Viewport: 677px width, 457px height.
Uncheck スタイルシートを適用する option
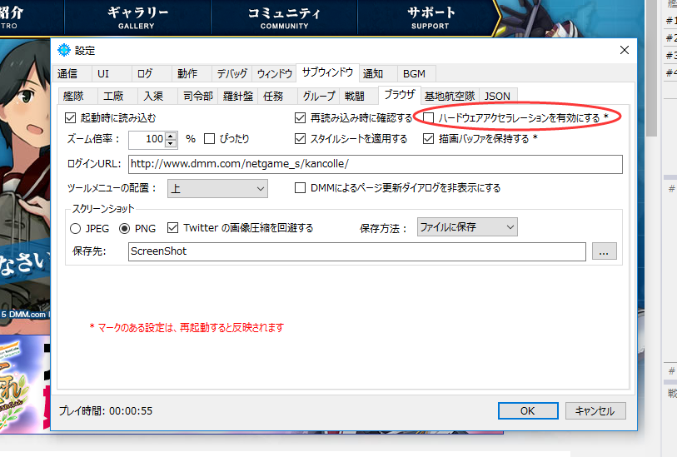[301, 139]
